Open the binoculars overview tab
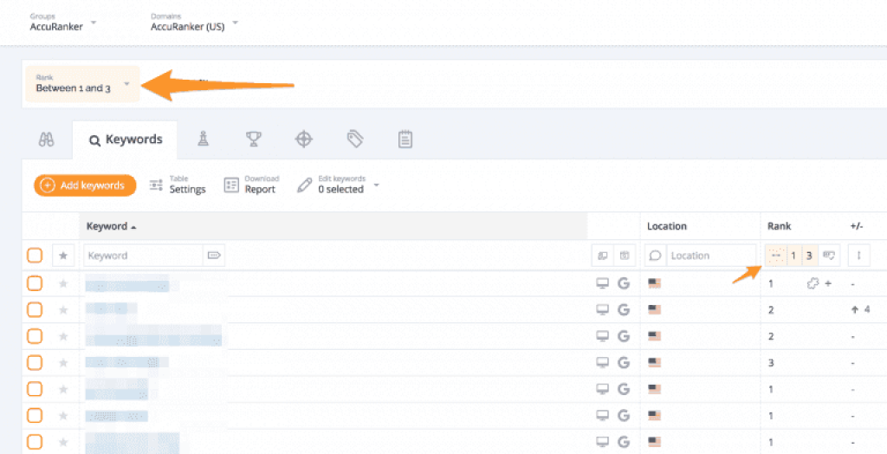 tap(47, 139)
